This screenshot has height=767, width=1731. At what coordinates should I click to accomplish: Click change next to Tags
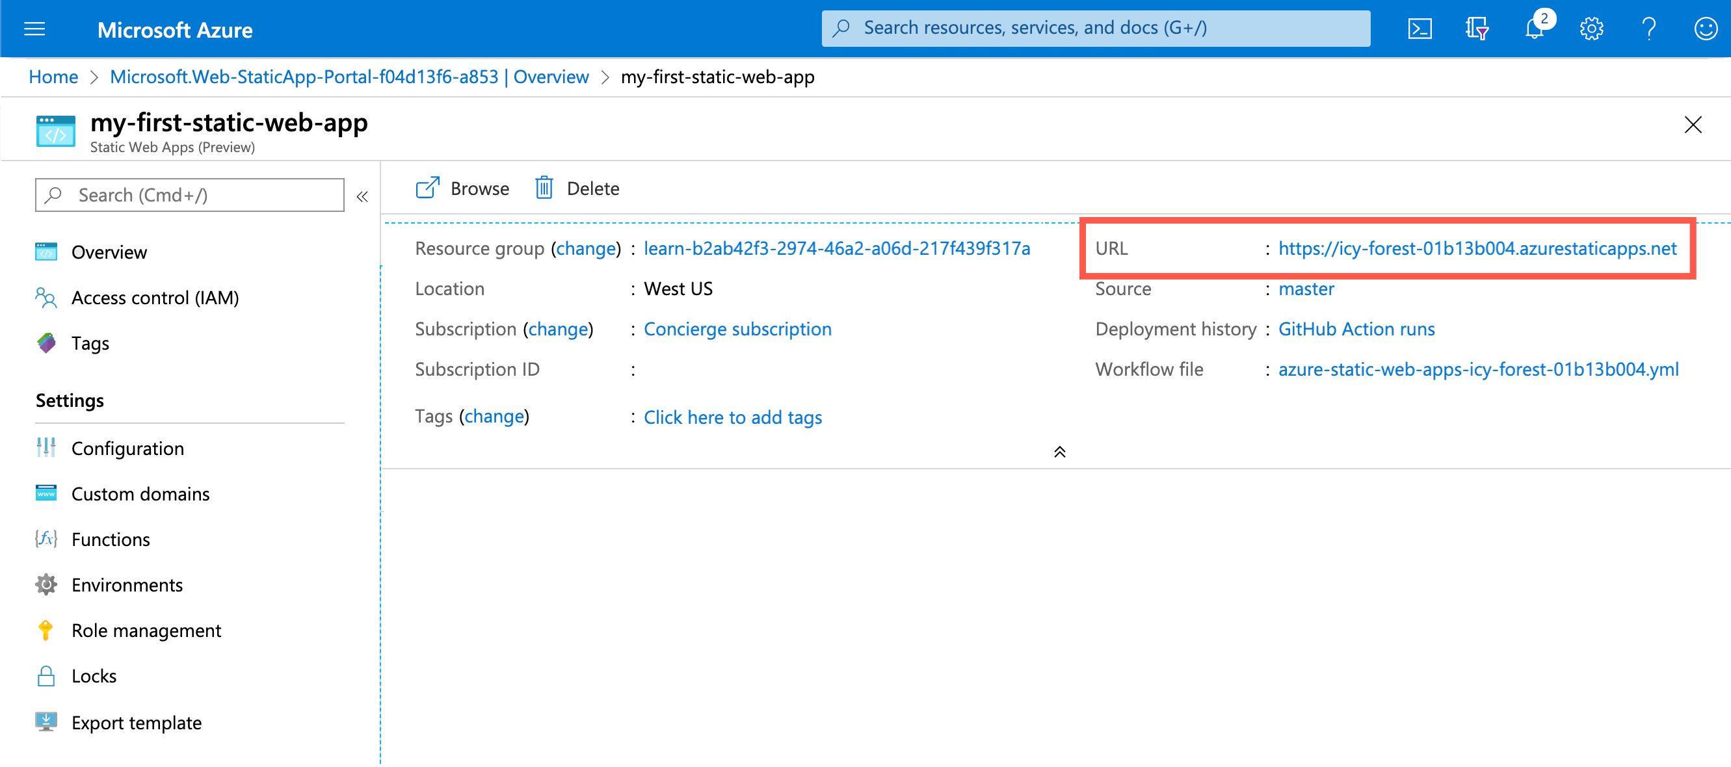coord(494,417)
